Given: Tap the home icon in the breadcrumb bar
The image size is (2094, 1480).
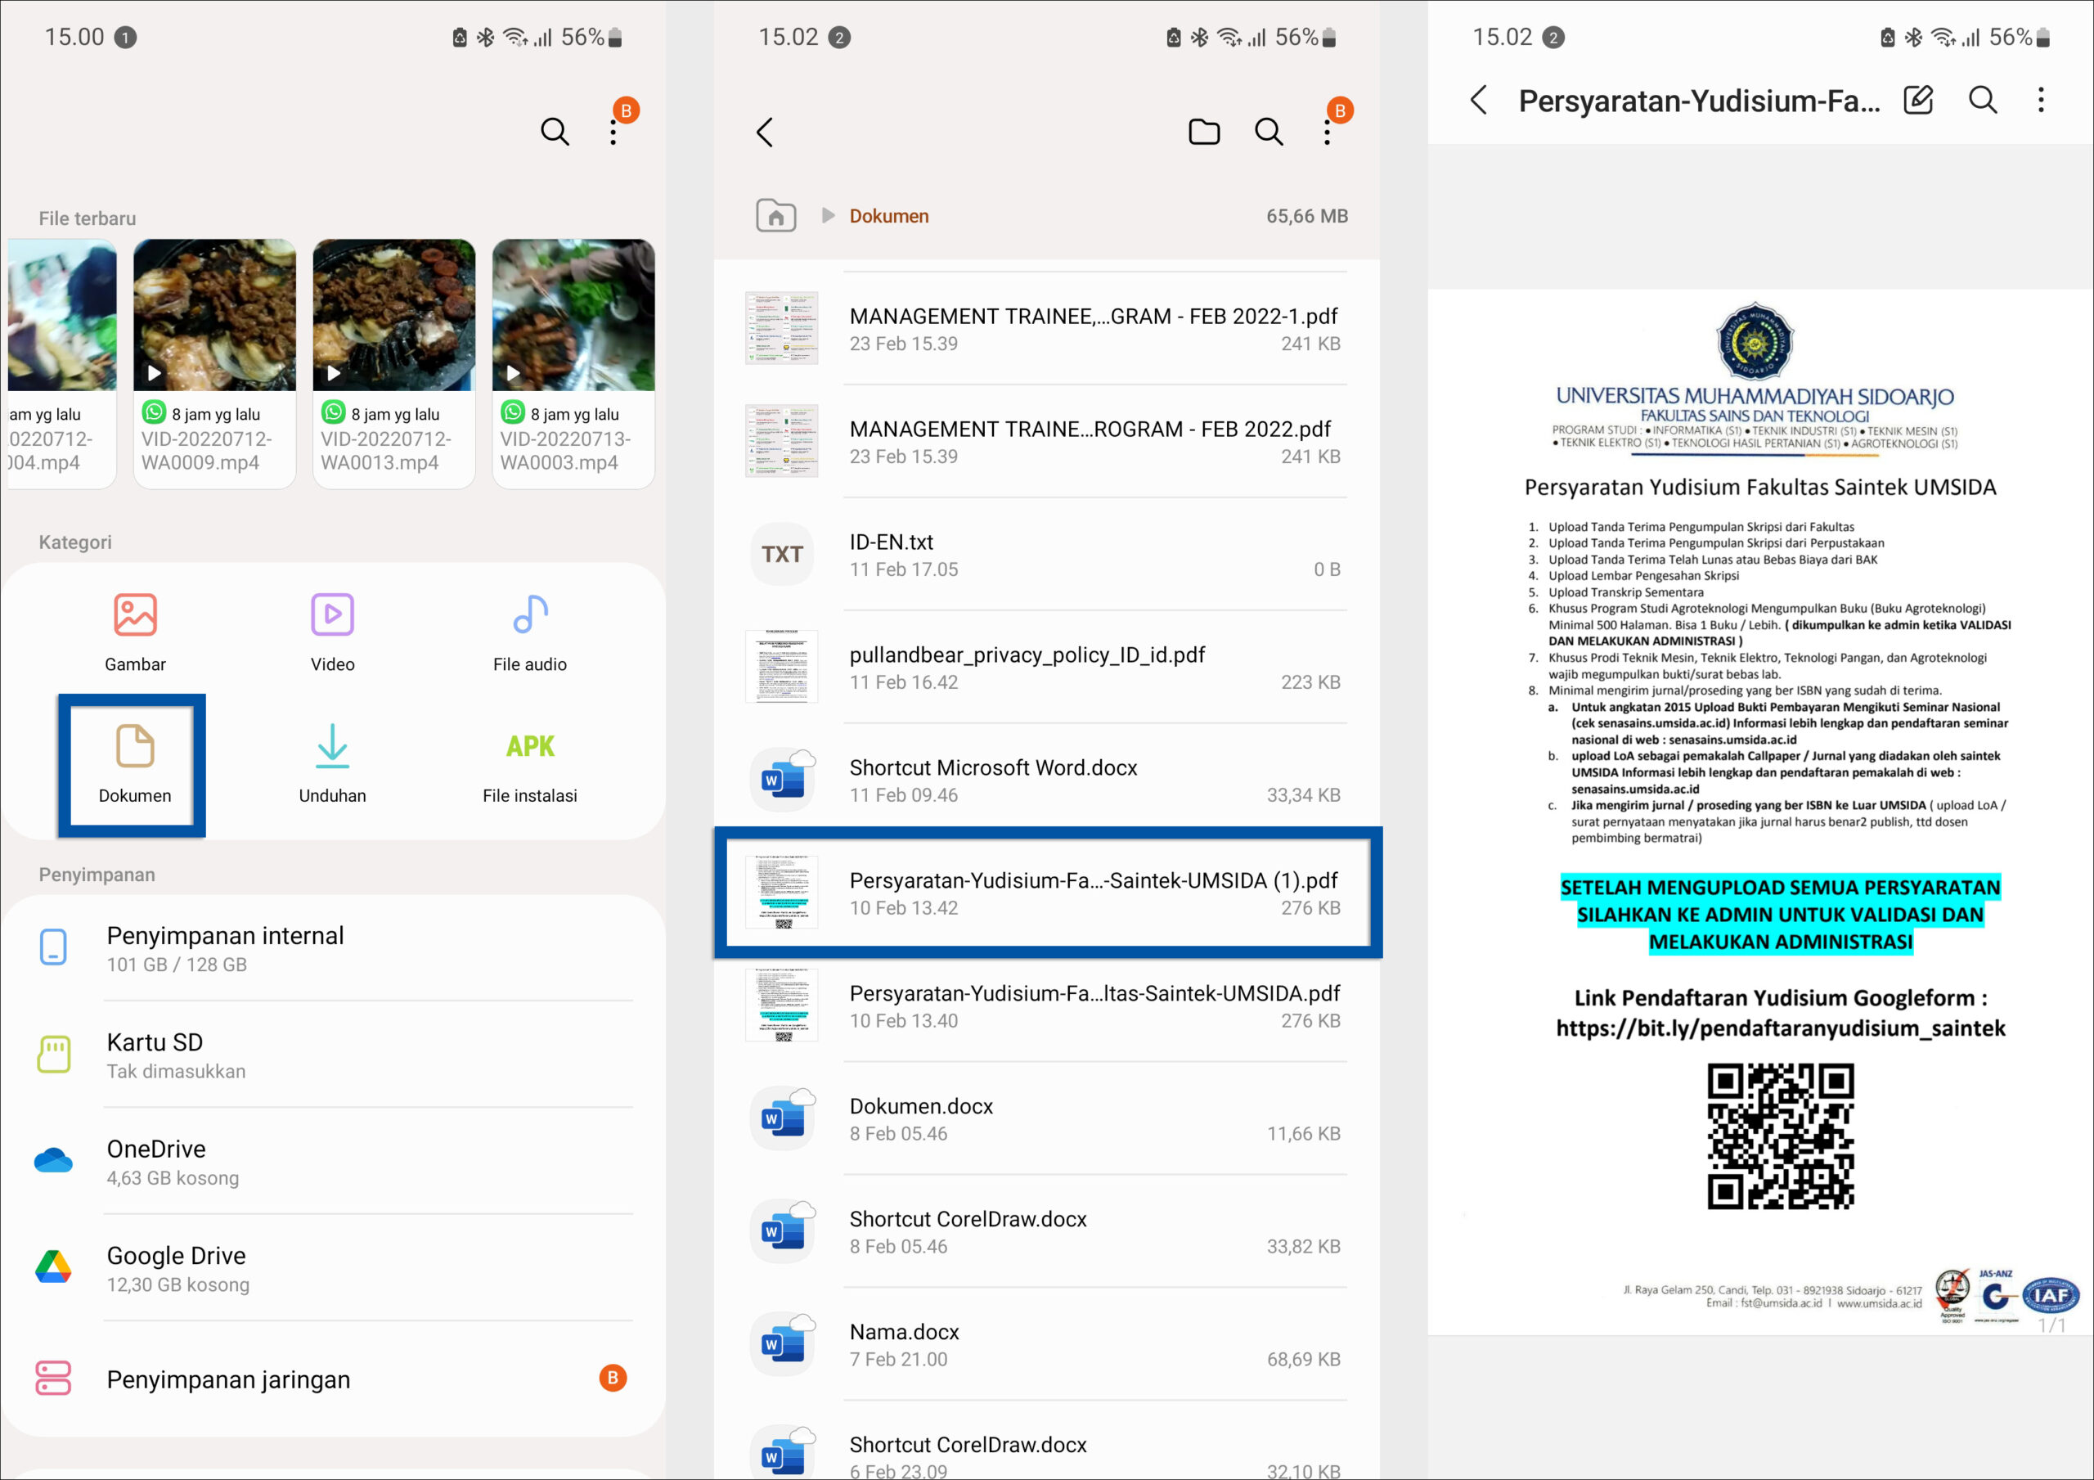Looking at the screenshot, I should [775, 215].
